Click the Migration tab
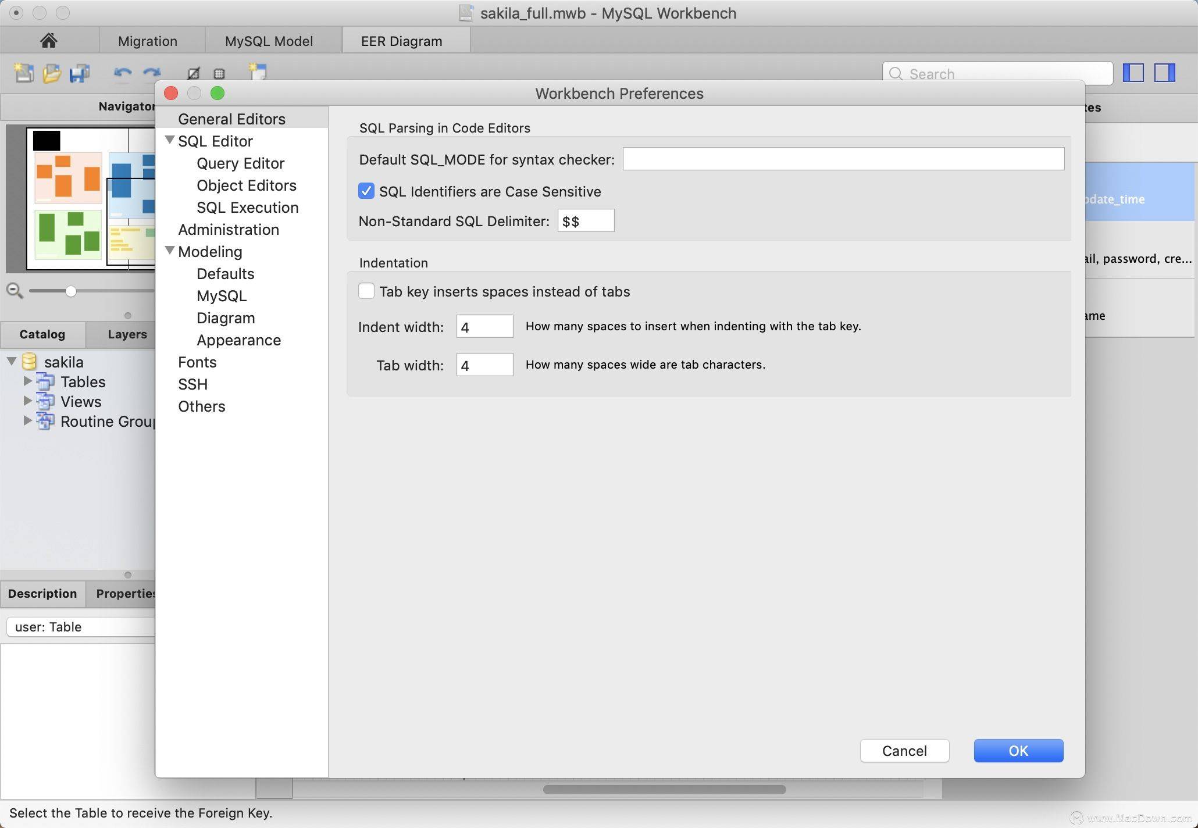 click(148, 40)
